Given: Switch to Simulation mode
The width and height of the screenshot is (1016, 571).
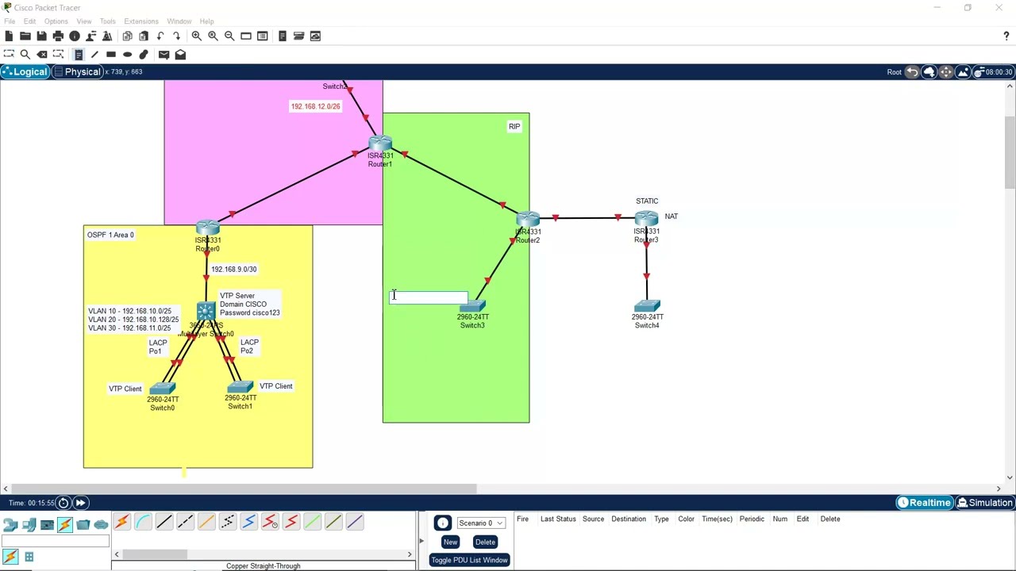Looking at the screenshot, I should (985, 503).
